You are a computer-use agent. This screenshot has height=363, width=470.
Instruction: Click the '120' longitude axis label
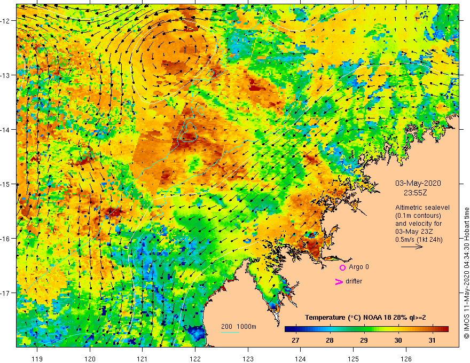tap(90, 359)
